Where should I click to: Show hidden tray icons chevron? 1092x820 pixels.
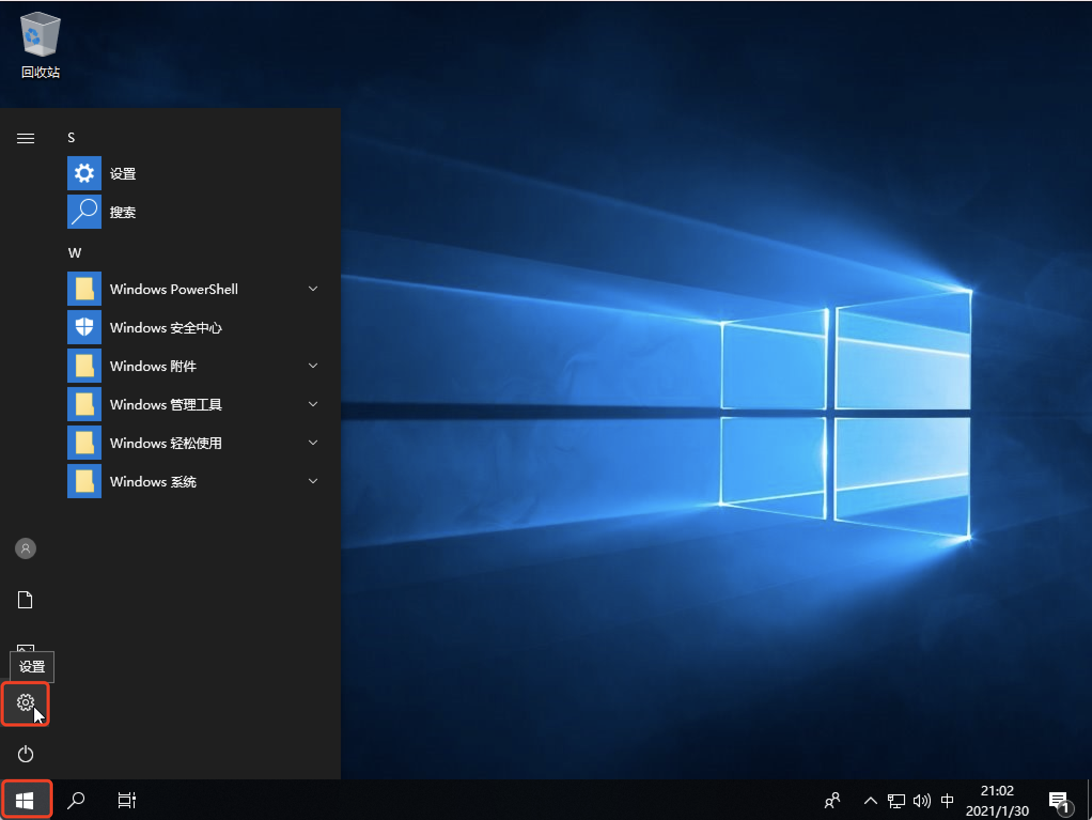tap(870, 800)
